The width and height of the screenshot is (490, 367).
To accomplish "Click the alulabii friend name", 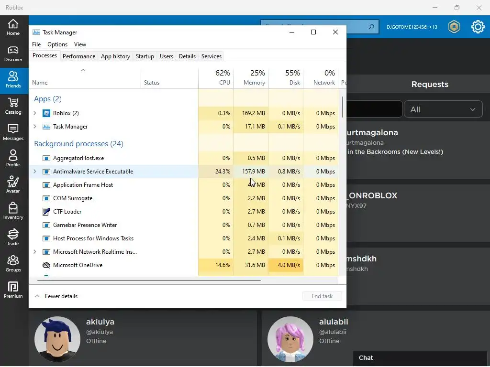I will 334,322.
